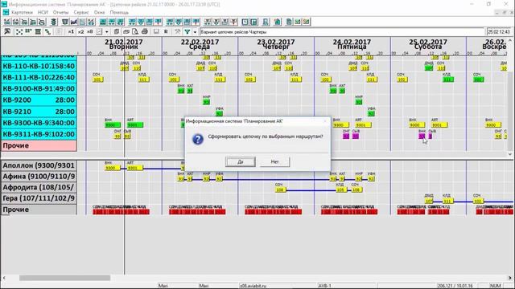Click the variant field 'Вариант цепочек рейсов Чартеры'
The width and height of the screenshot is (515, 289).
(x=342, y=32)
